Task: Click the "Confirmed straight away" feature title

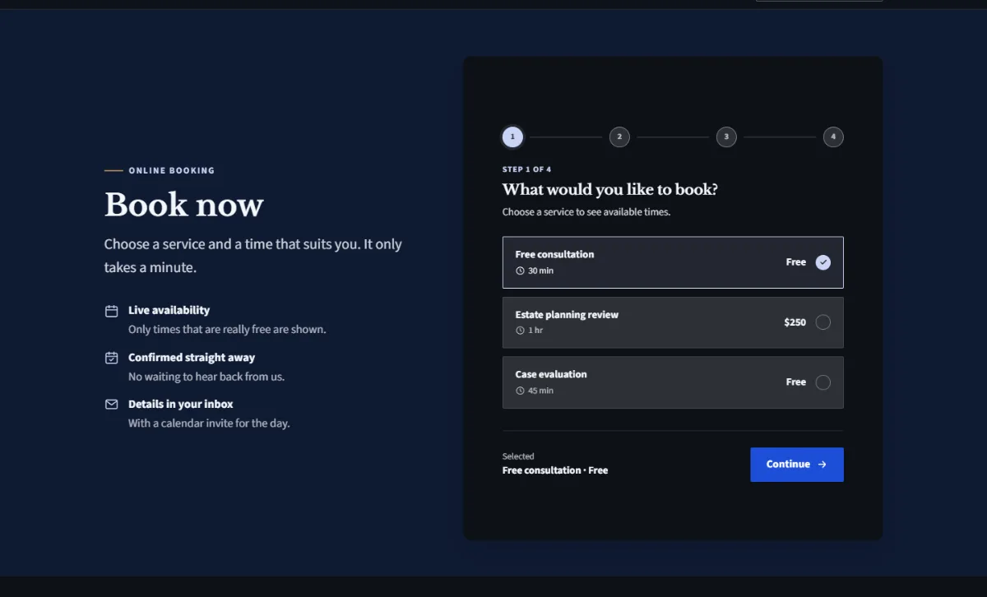Action: [192, 358]
